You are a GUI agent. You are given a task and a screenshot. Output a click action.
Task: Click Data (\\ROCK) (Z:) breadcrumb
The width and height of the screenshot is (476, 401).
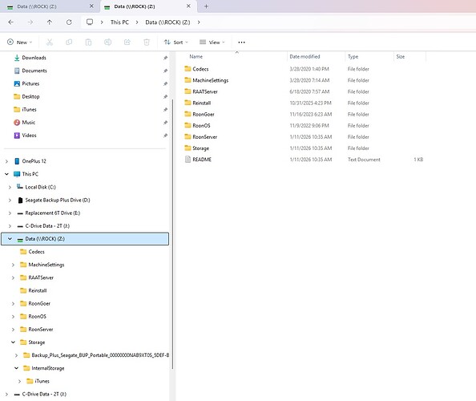167,22
